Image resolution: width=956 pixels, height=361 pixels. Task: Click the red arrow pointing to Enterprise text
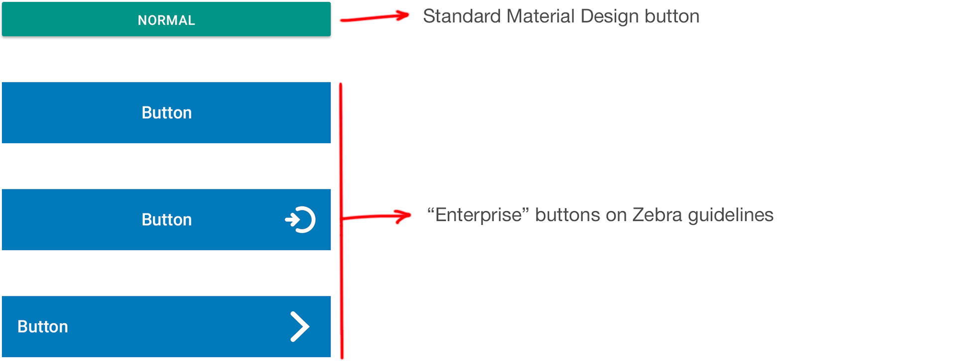377,216
